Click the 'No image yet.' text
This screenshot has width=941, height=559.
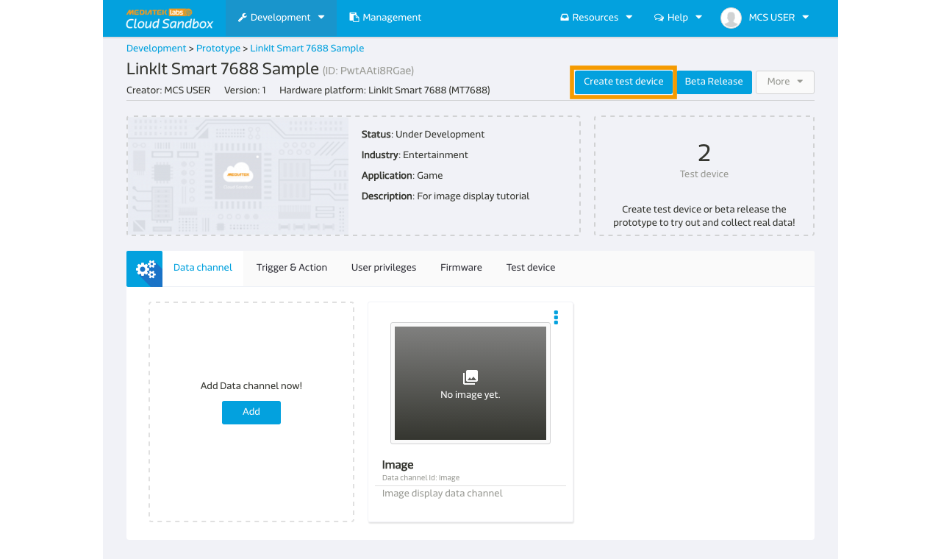470,395
